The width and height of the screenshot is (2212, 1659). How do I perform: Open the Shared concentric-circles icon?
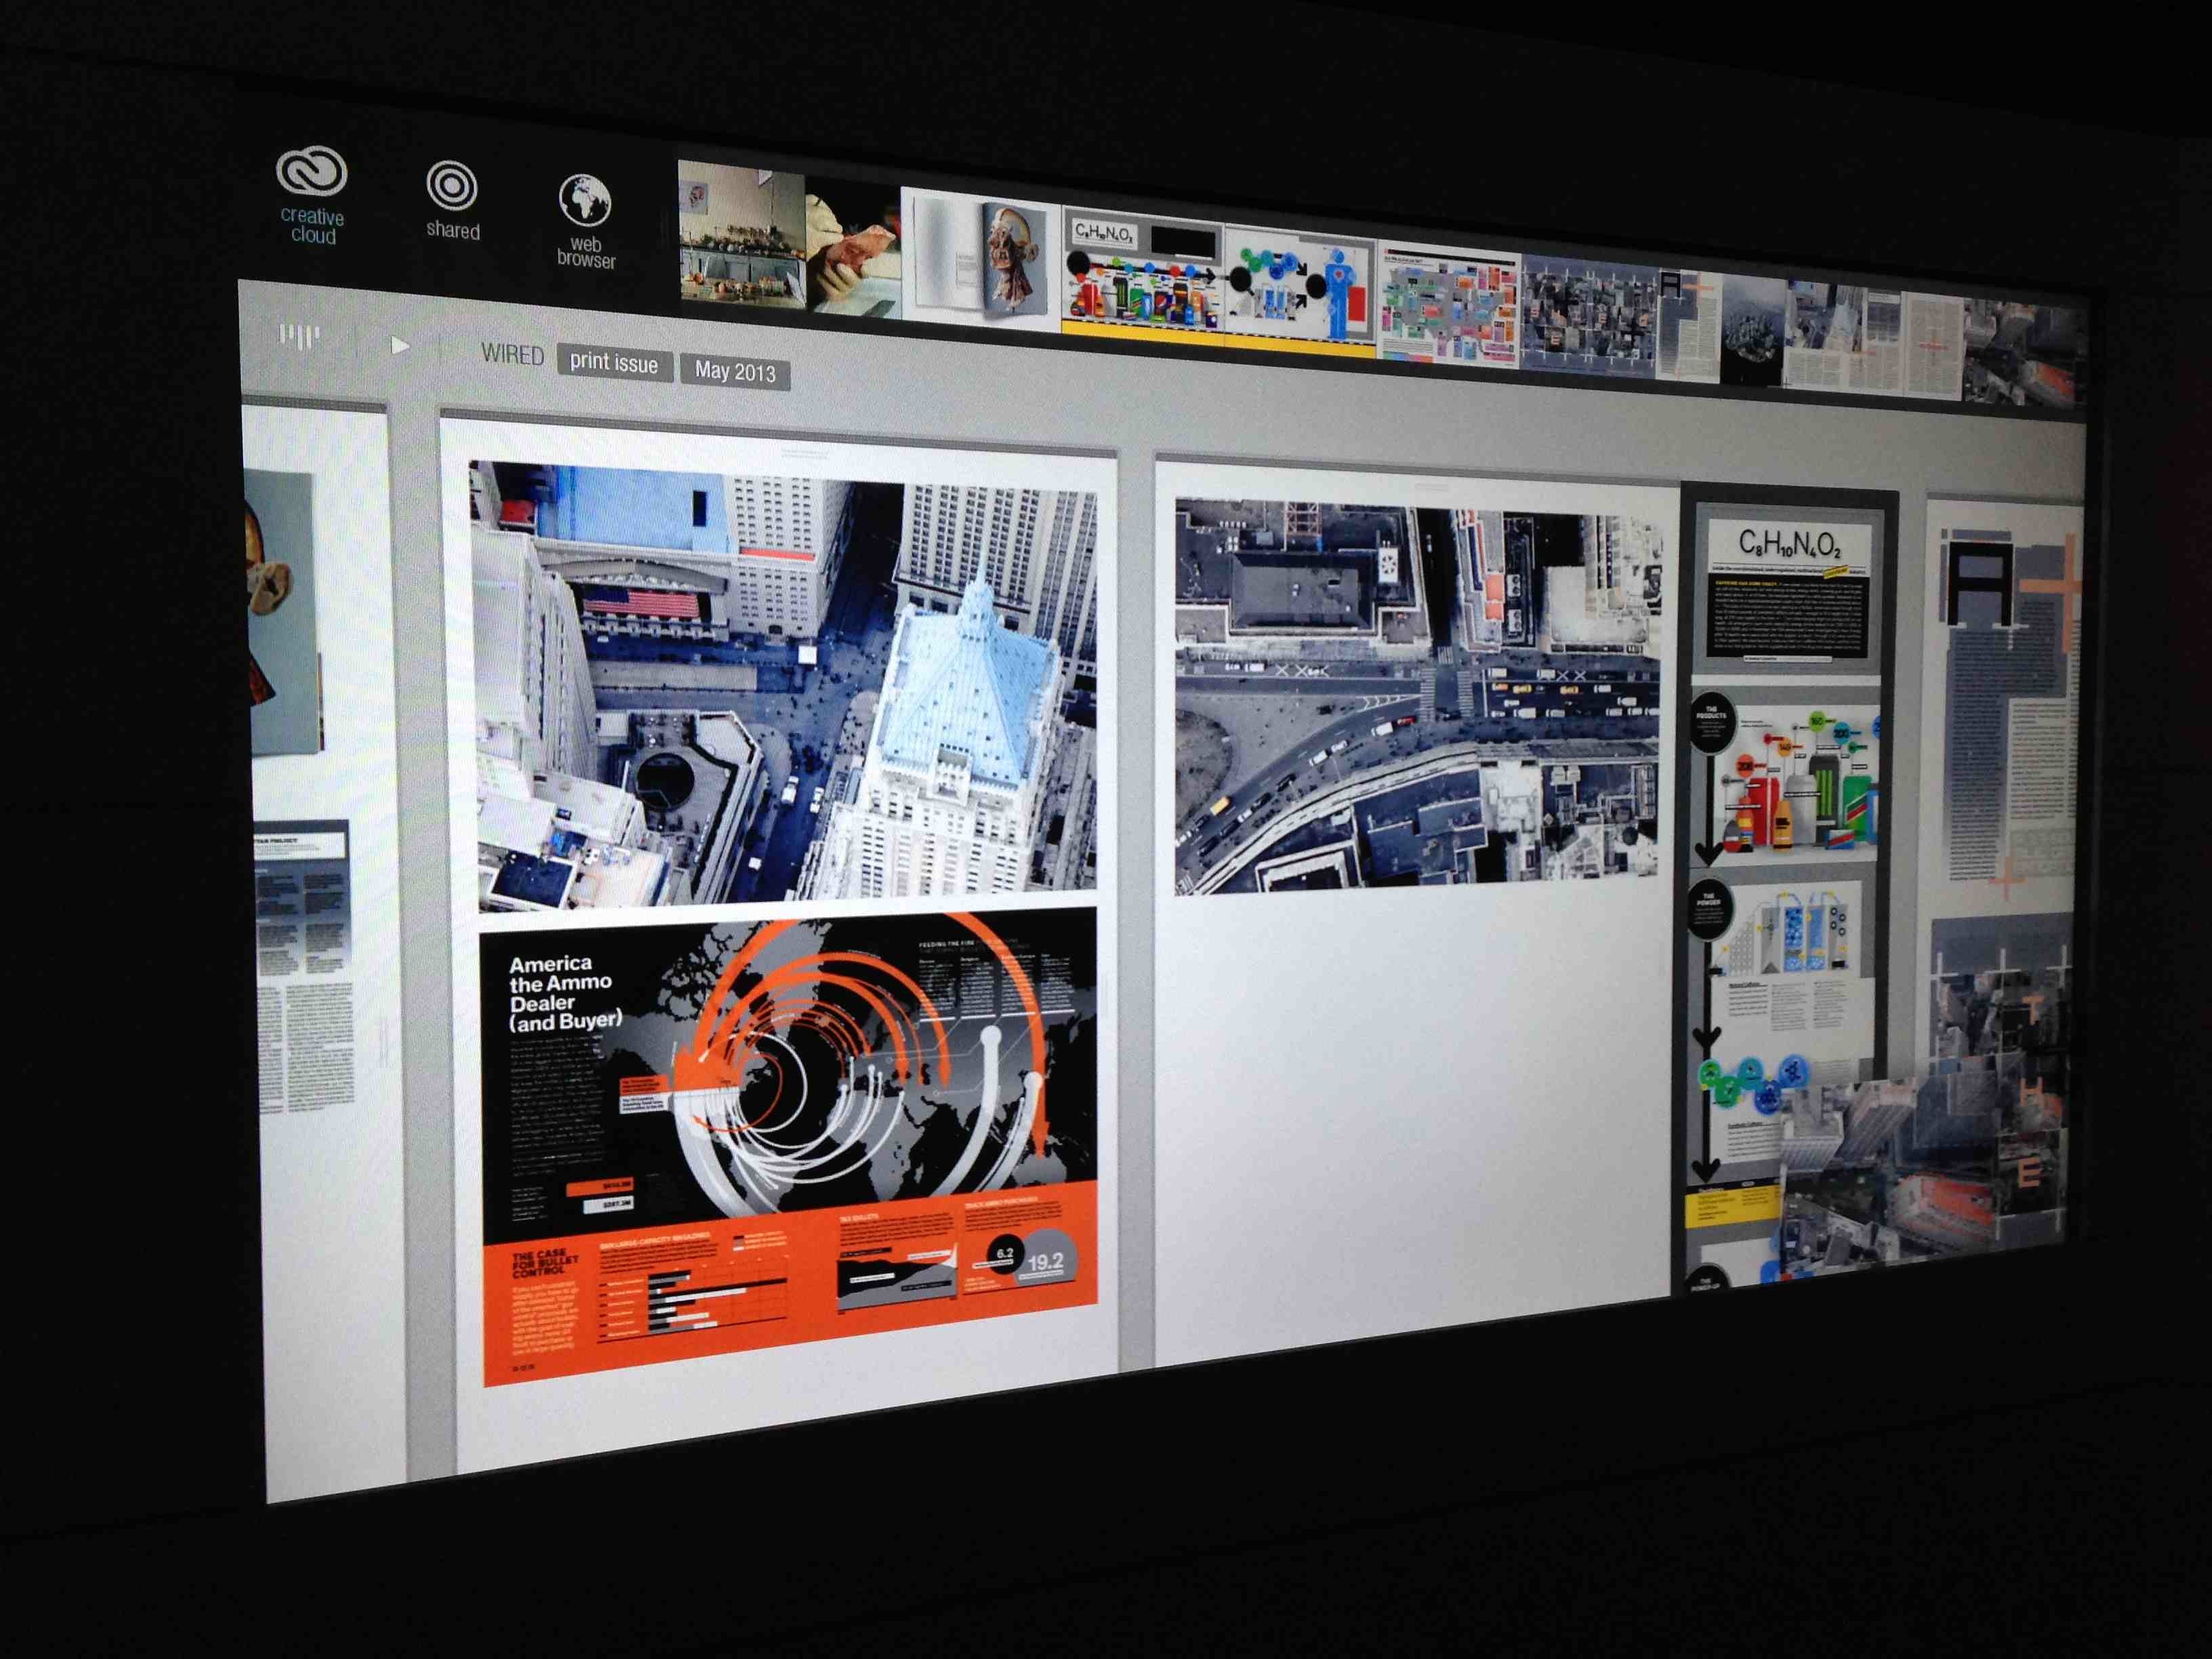click(452, 187)
